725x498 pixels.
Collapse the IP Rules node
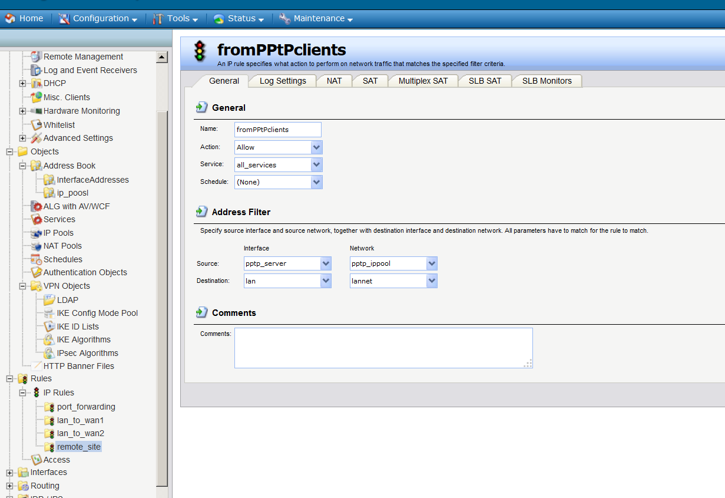pos(23,393)
